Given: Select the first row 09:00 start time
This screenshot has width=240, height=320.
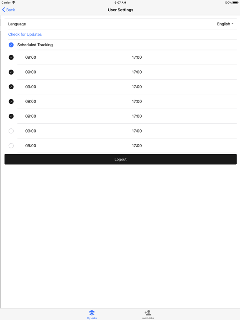Looking at the screenshot, I should click(x=30, y=57).
